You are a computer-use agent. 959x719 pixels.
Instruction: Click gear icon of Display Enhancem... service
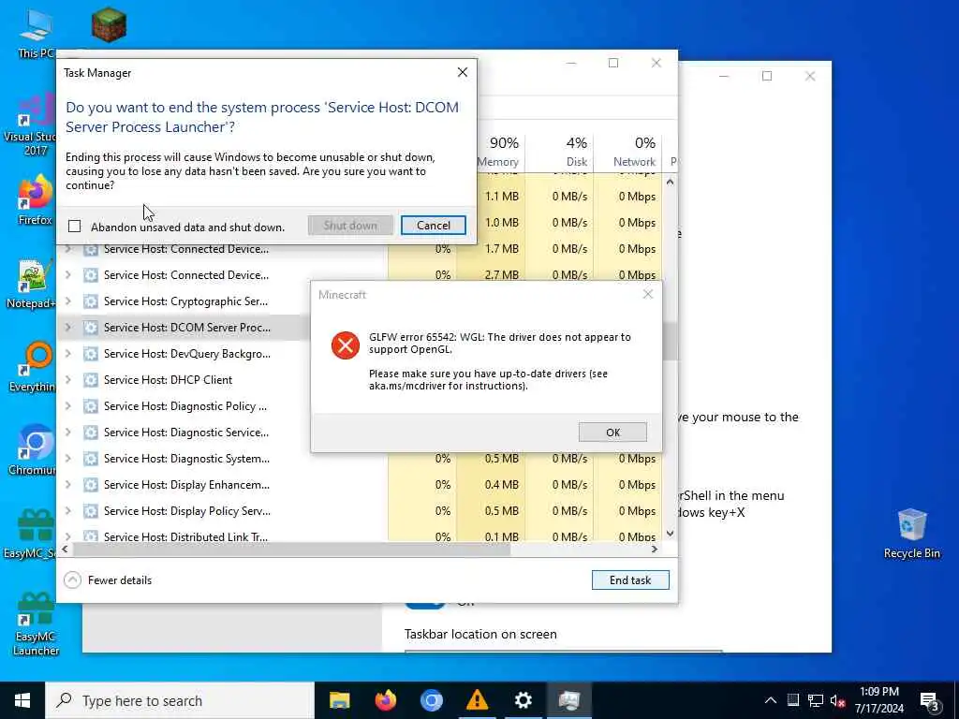(x=91, y=485)
